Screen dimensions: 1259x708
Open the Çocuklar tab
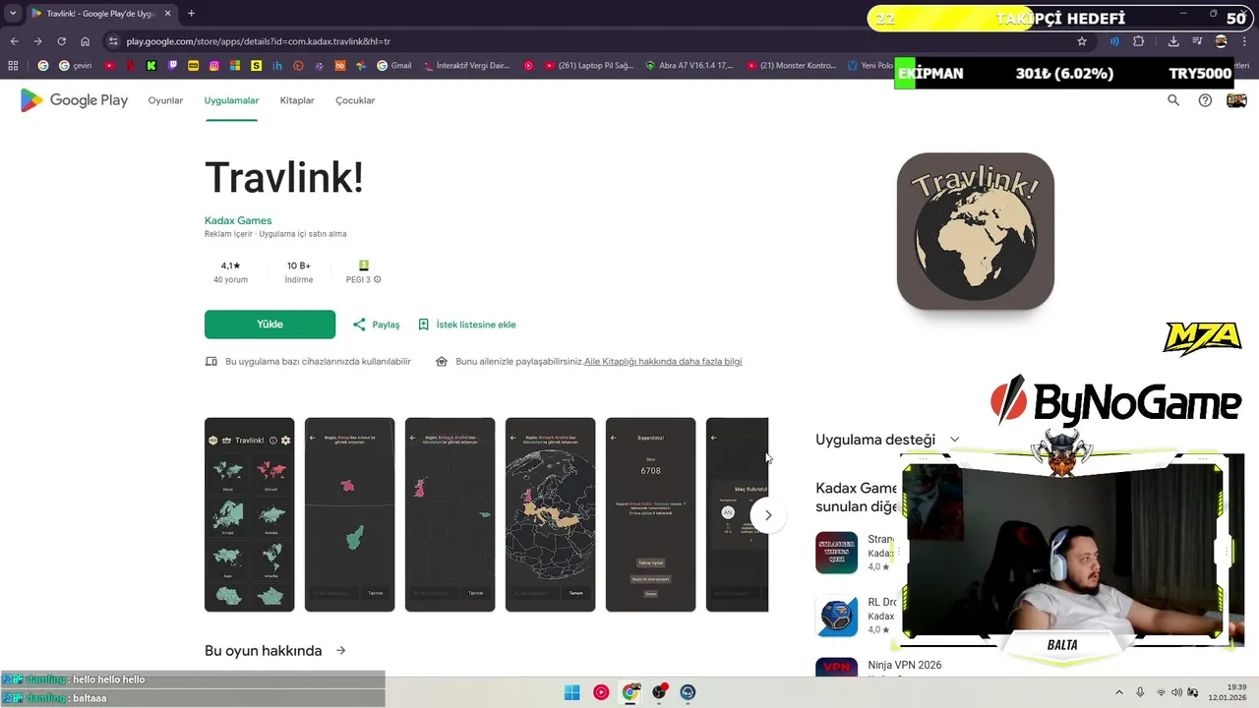355,100
